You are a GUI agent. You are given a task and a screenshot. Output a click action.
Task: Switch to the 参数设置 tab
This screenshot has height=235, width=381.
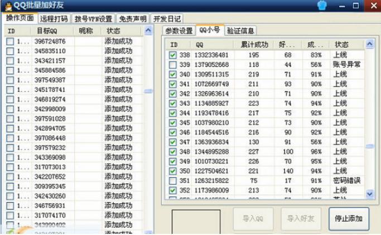tap(179, 31)
